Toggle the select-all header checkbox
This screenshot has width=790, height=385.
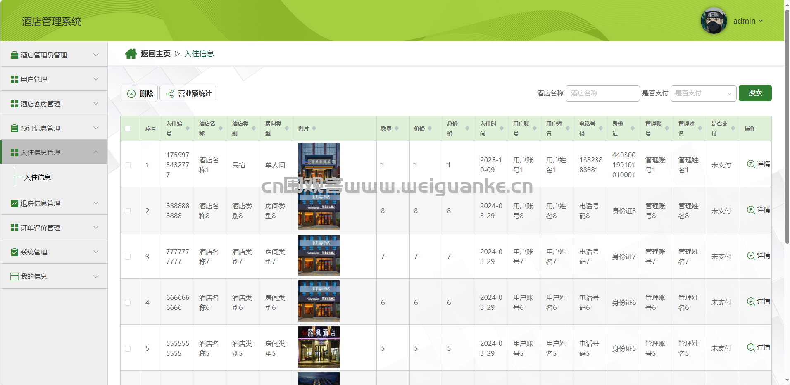pos(128,128)
